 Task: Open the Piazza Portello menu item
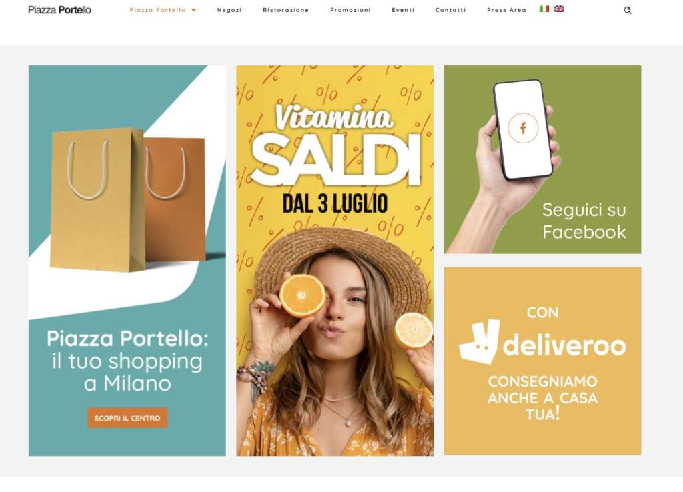(x=157, y=10)
